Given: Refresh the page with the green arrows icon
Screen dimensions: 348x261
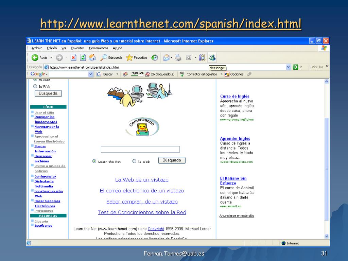Looking at the screenshot, I should (83, 58).
